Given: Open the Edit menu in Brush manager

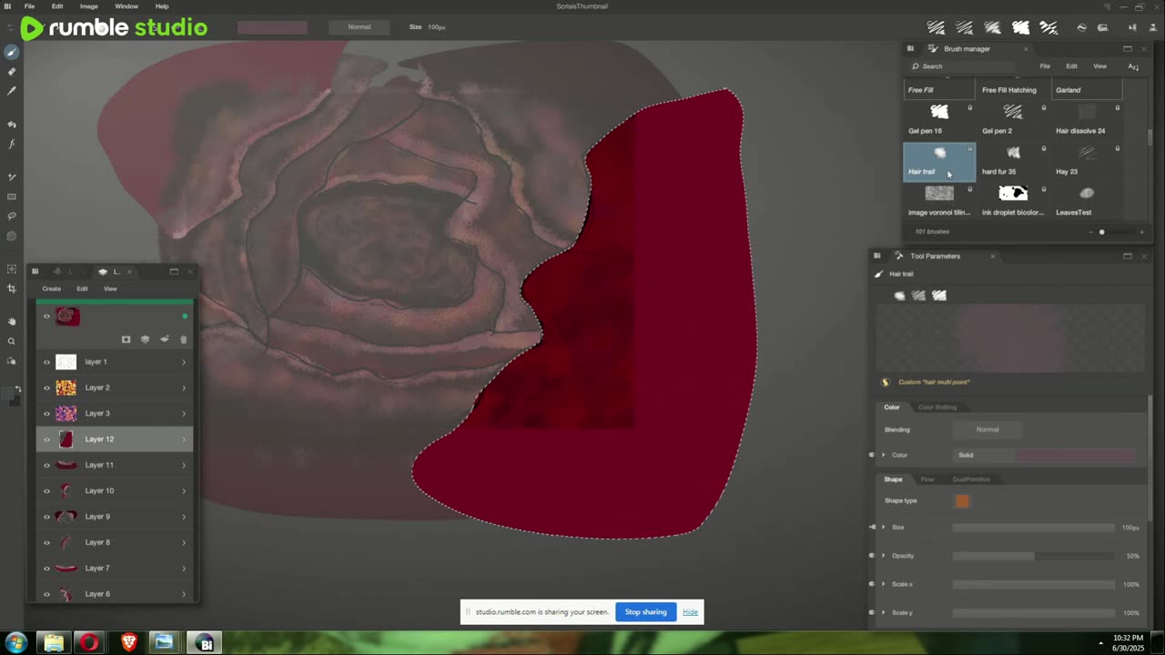Looking at the screenshot, I should tap(1071, 66).
